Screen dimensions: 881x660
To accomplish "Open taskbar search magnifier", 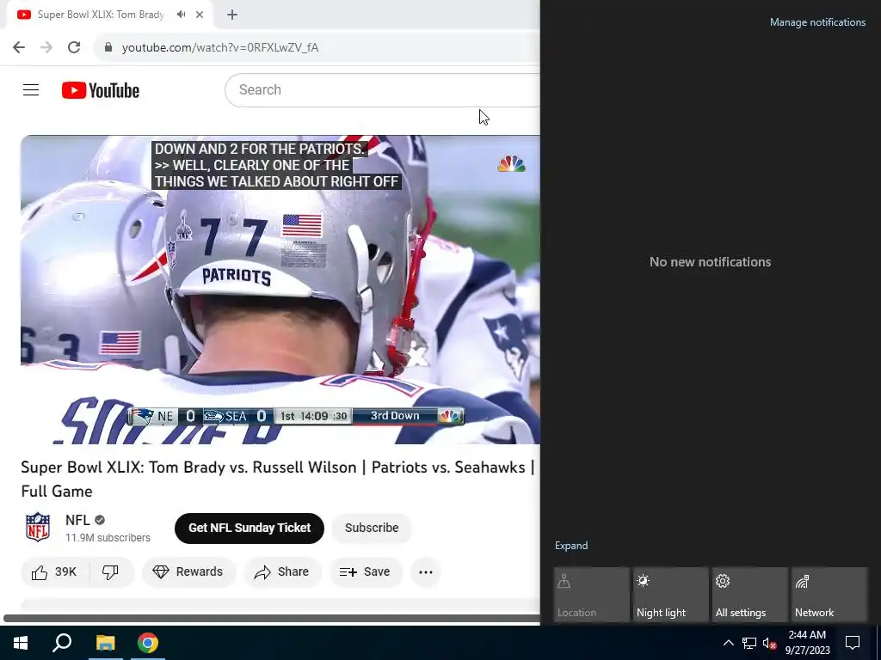I will pyautogui.click(x=62, y=643).
